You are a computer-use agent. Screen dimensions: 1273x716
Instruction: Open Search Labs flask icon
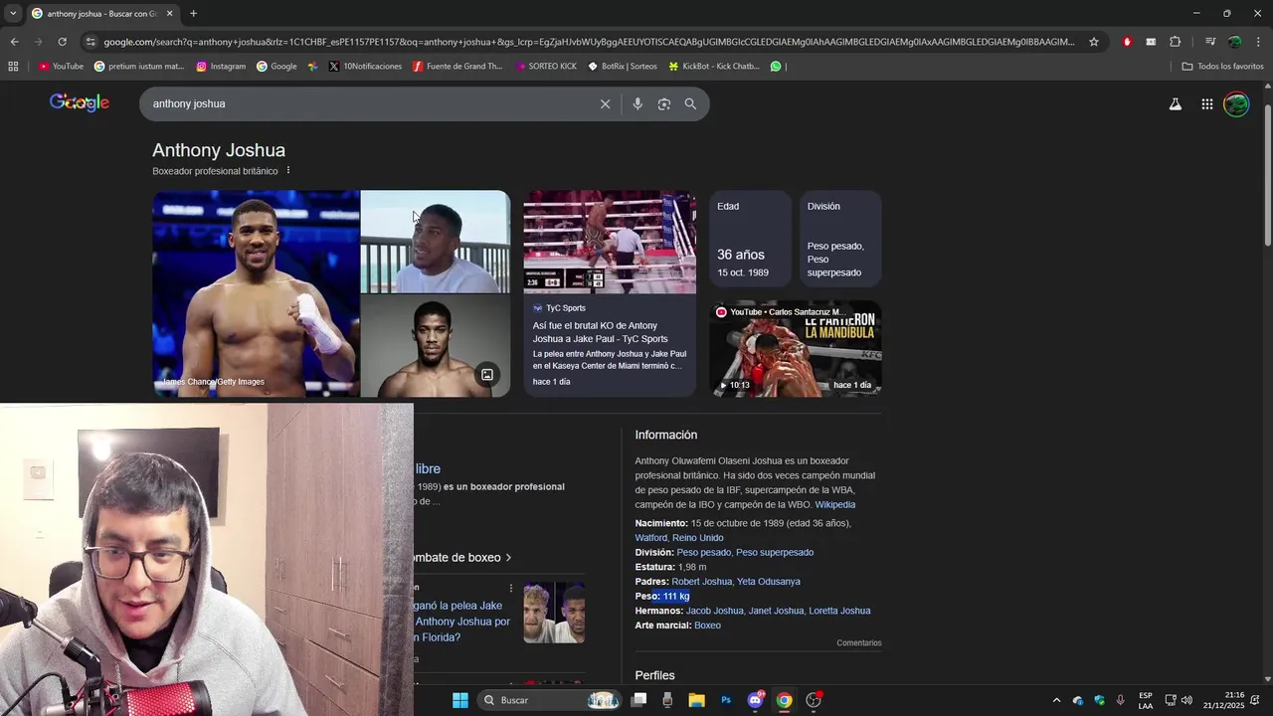click(x=1175, y=103)
